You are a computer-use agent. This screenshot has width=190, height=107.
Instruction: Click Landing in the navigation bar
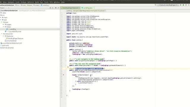pyautogui.click(x=45, y=5)
